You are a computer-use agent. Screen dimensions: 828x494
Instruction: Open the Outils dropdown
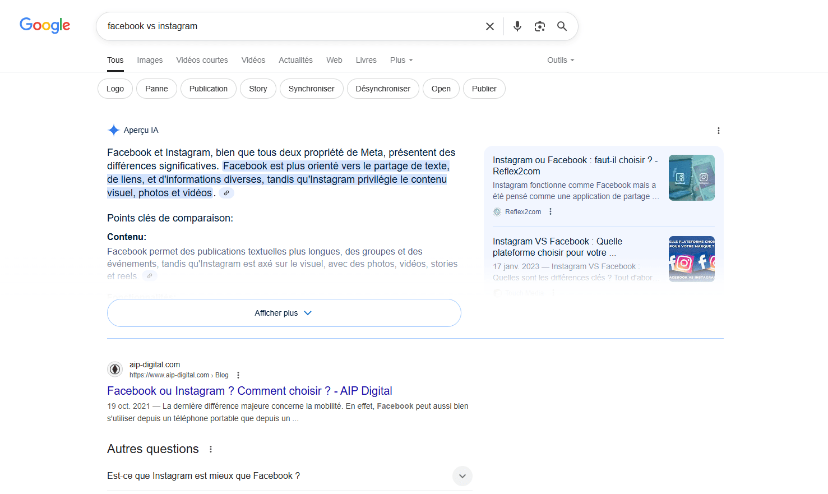pos(561,60)
